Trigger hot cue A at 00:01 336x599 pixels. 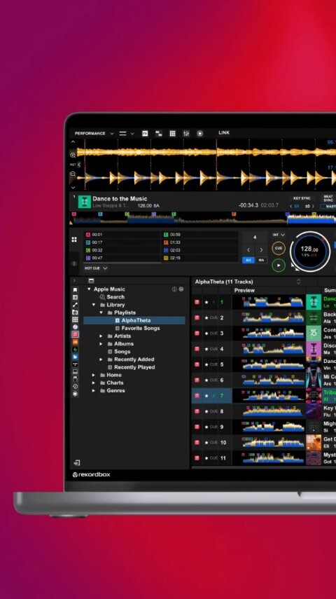(x=122, y=235)
